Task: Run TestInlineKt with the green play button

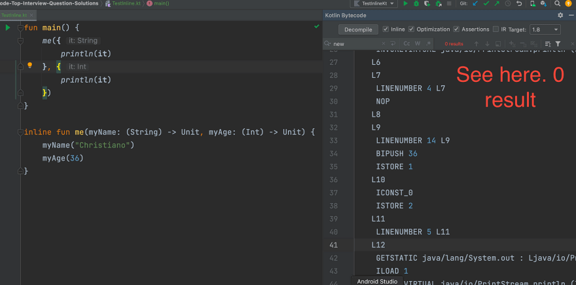Action: (406, 3)
